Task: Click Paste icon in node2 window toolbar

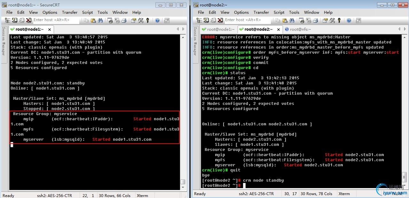Action: pos(285,20)
